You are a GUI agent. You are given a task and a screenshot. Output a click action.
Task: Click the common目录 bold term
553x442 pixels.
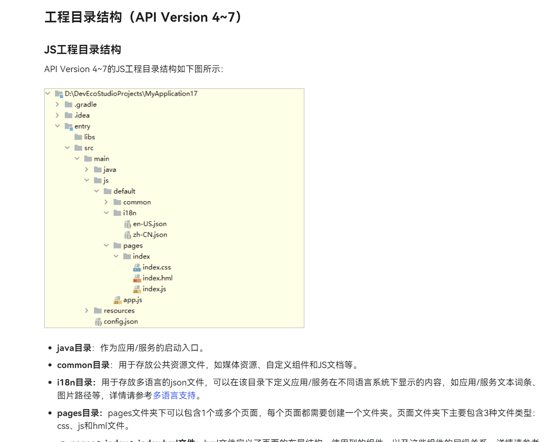(83, 365)
